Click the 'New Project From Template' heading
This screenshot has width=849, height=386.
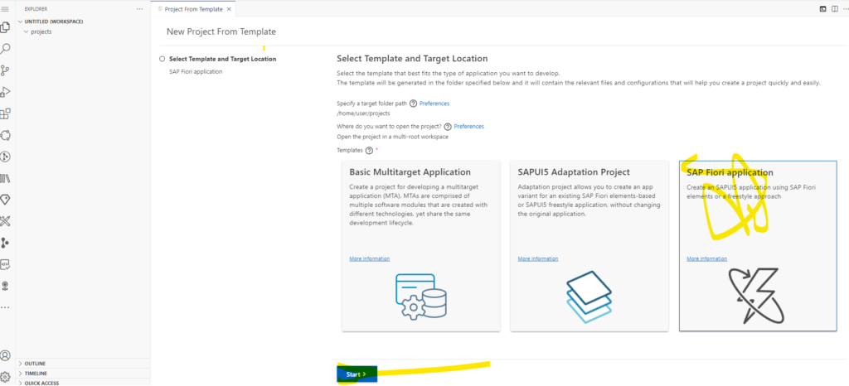tap(221, 32)
